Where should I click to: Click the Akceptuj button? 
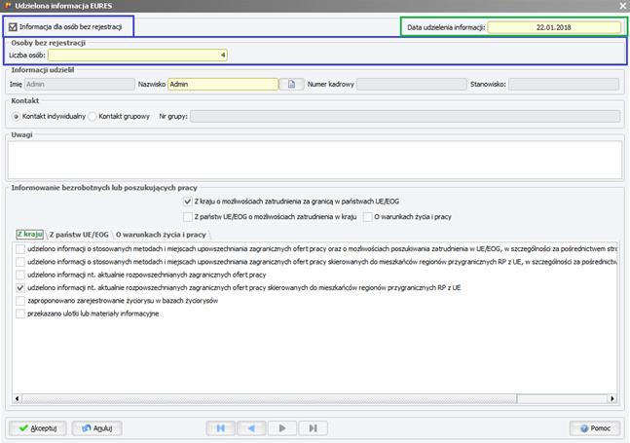click(38, 428)
